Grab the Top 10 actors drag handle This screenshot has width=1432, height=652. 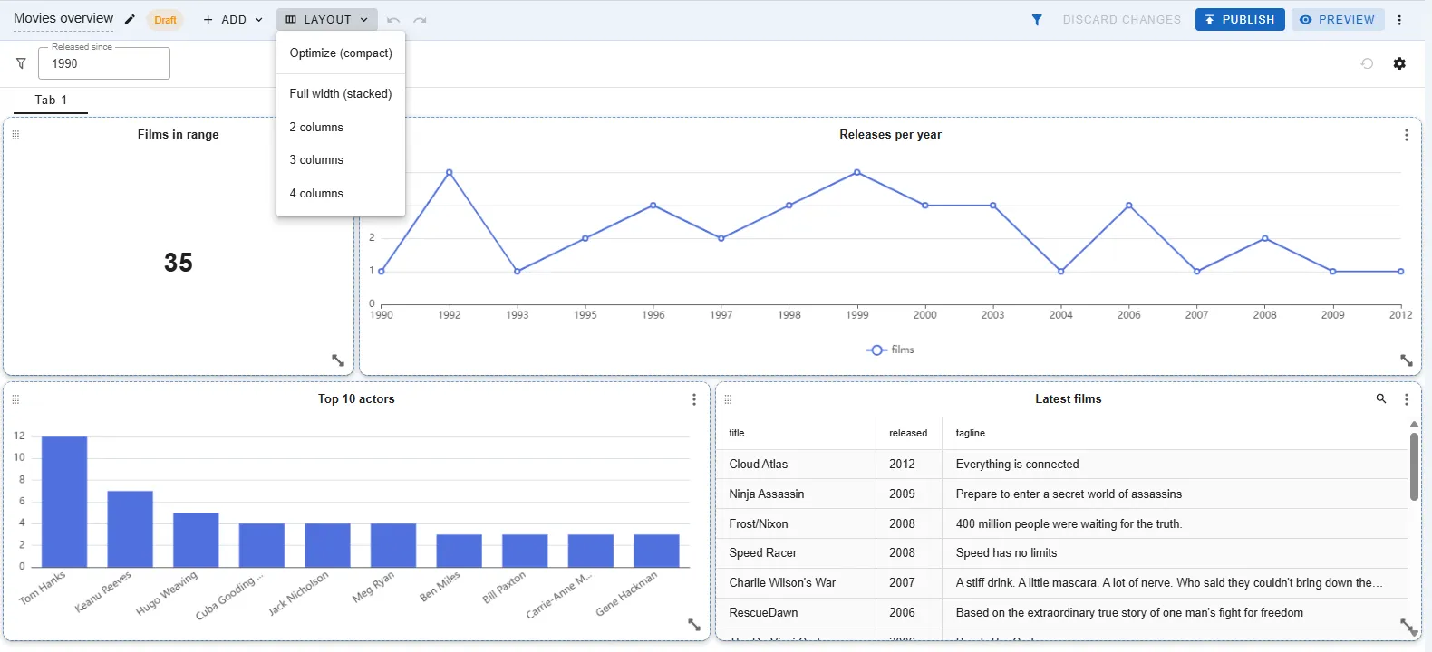15,398
